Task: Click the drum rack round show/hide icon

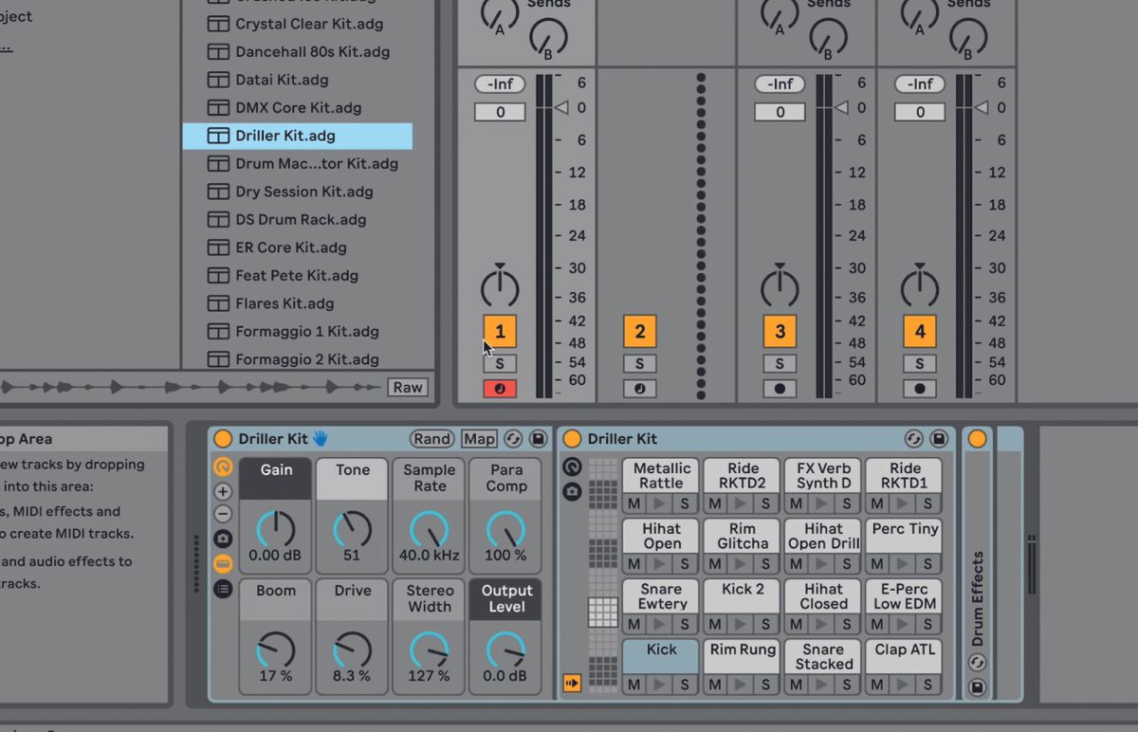Action: (572, 467)
